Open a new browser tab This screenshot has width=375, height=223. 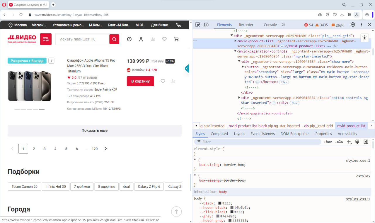[x=53, y=5]
